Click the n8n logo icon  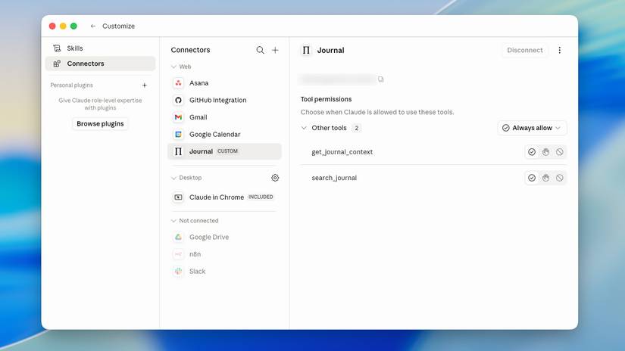click(x=178, y=254)
